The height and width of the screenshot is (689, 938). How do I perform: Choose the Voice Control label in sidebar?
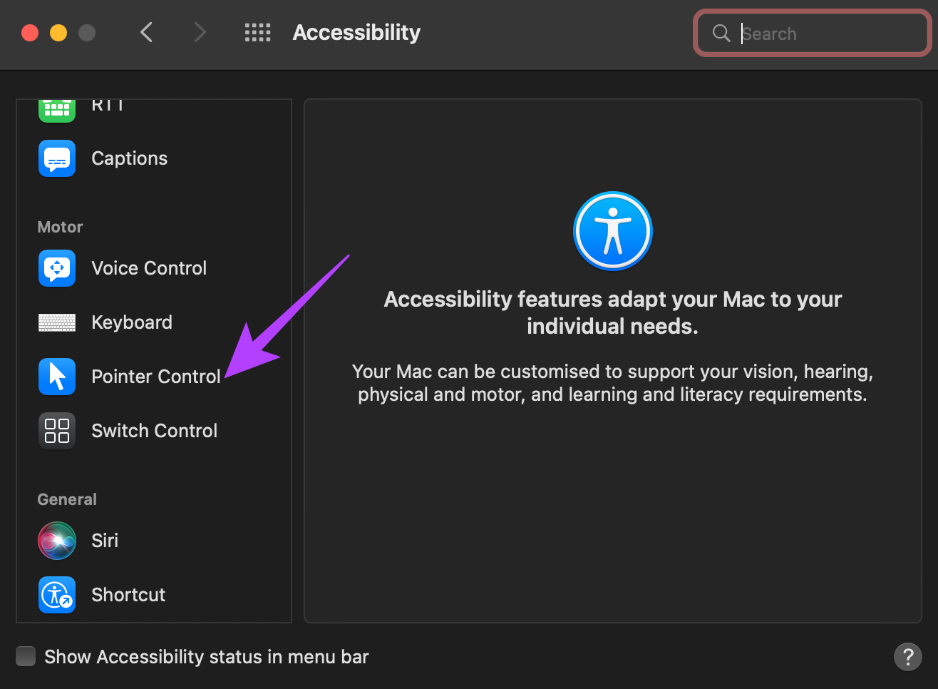point(149,268)
